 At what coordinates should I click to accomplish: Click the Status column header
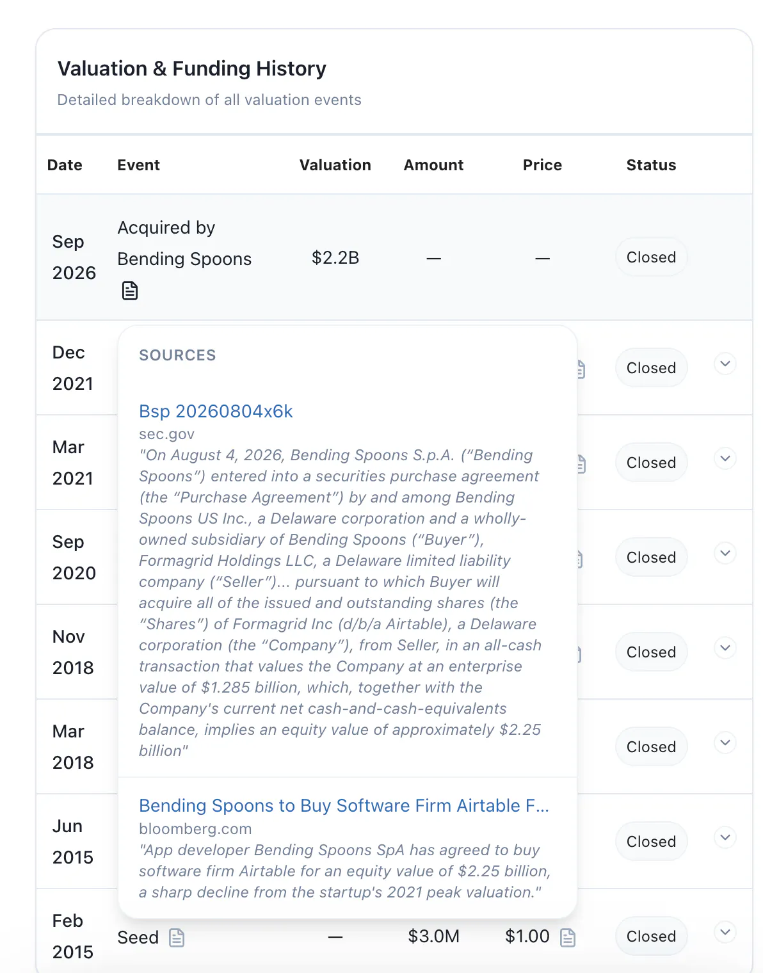(x=651, y=165)
